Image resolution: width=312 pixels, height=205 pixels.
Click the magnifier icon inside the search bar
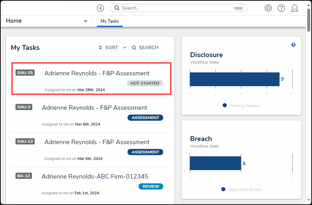pos(116,8)
